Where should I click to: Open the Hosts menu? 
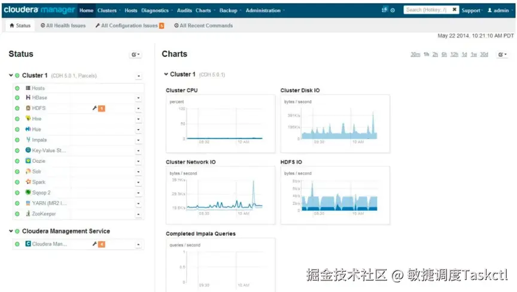coord(131,11)
